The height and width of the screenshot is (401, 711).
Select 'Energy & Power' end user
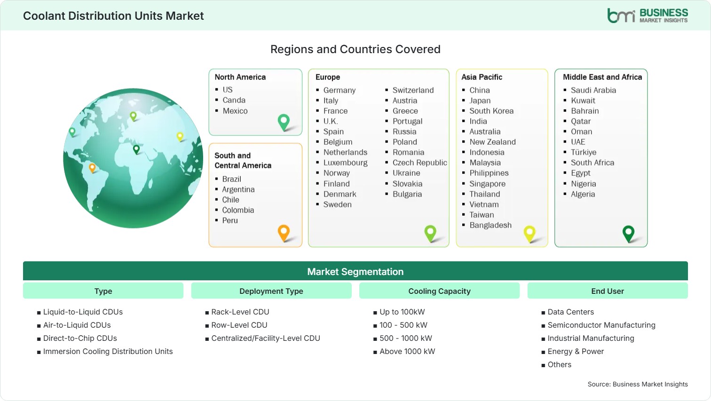point(576,351)
